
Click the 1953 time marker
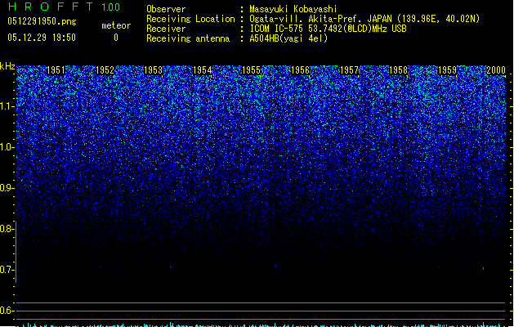point(154,70)
